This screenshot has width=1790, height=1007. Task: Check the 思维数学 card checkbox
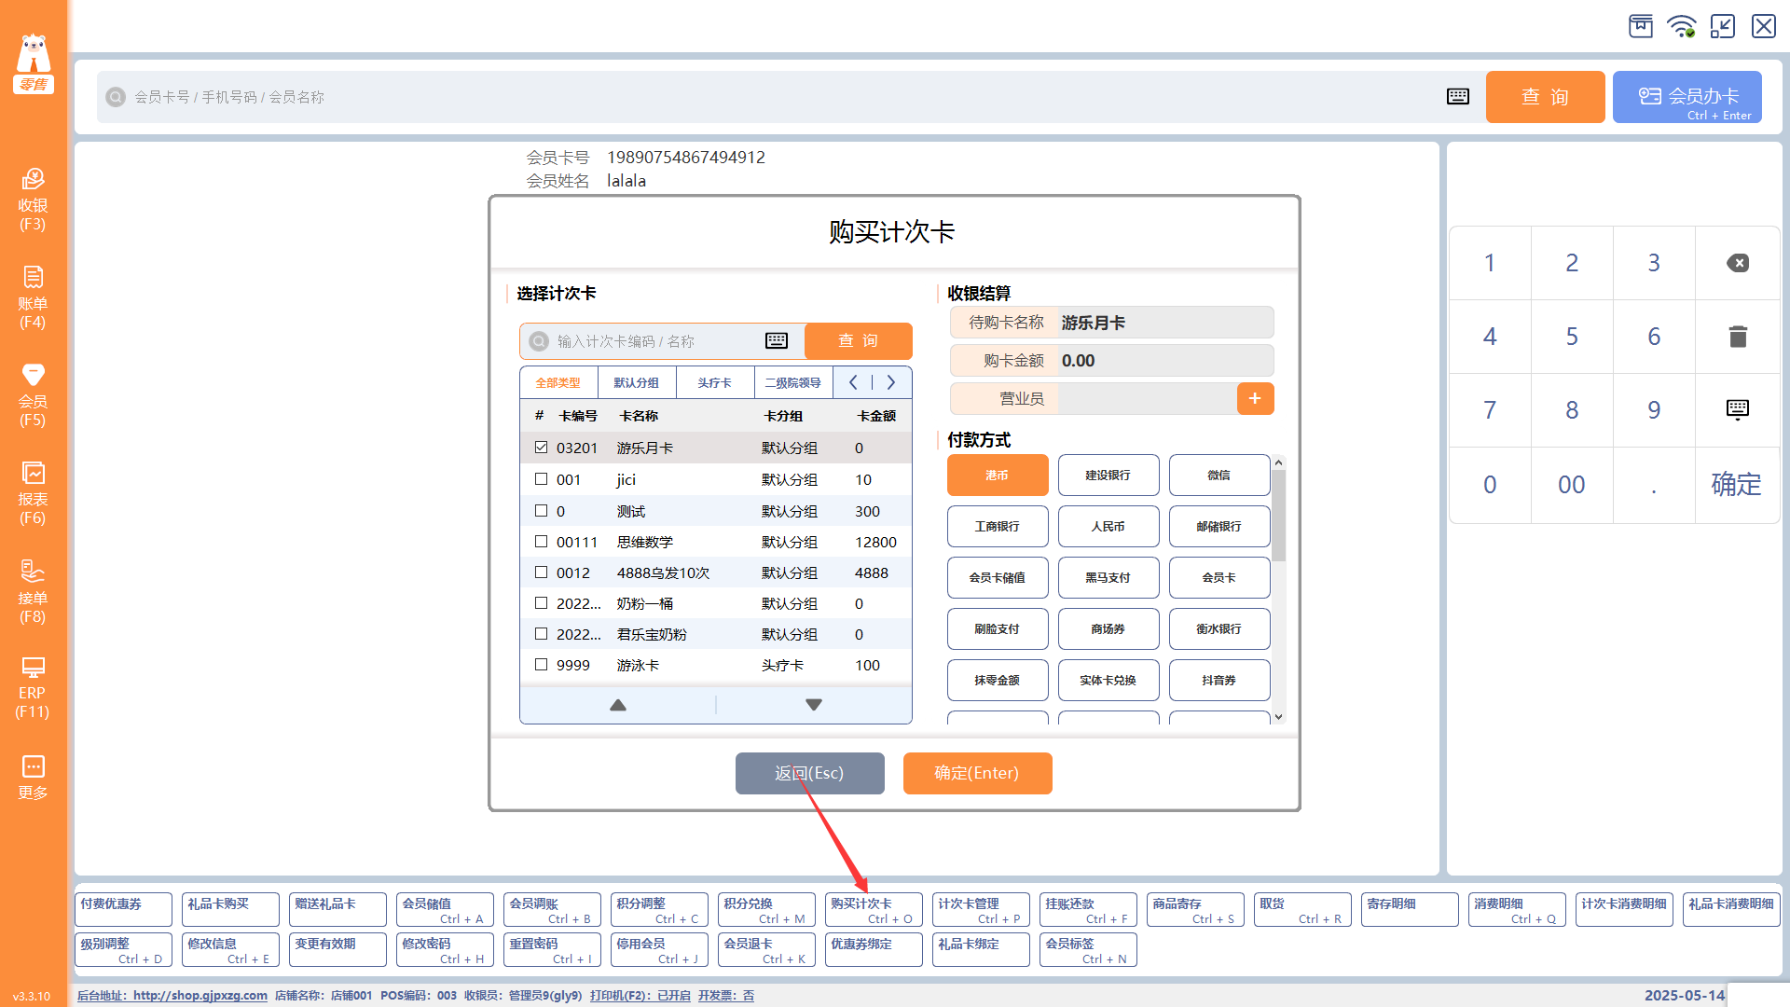541,542
